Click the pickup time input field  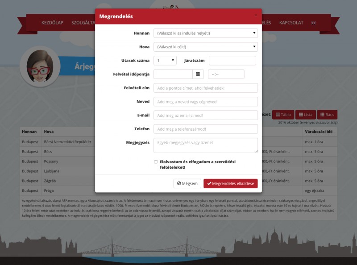tap(226, 74)
